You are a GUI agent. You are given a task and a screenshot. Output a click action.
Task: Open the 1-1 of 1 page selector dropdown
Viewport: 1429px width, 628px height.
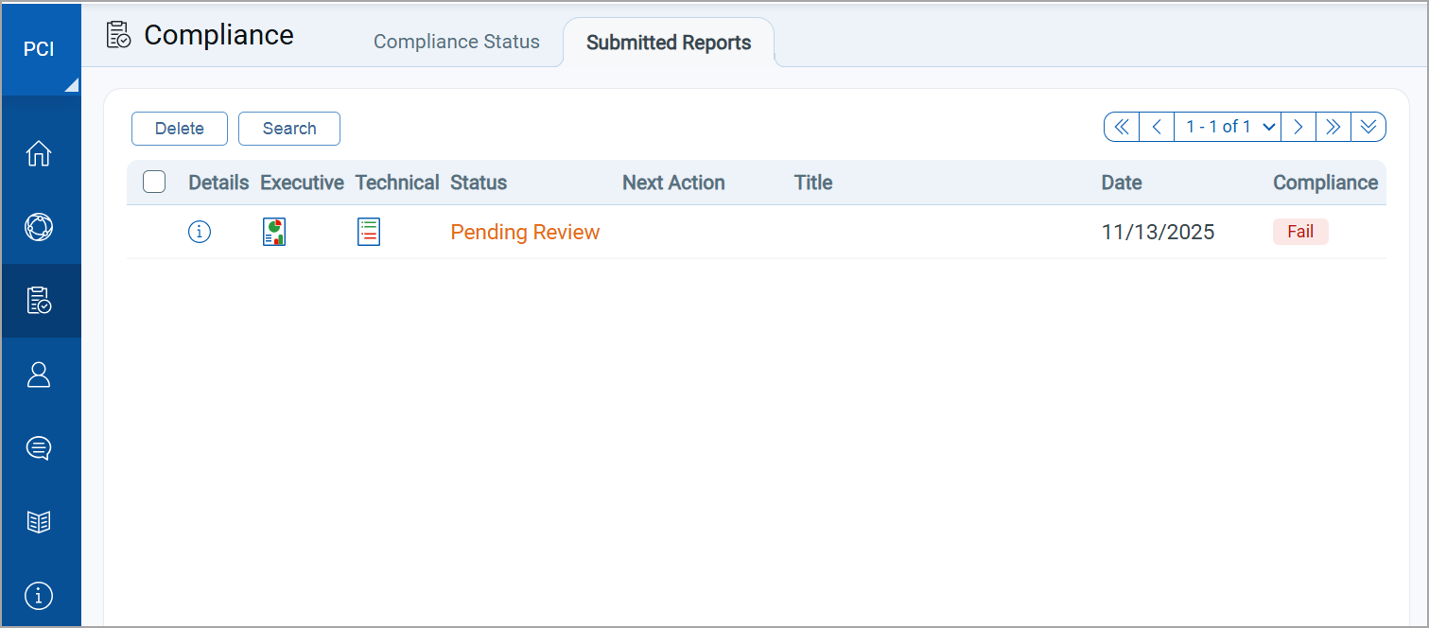pyautogui.click(x=1227, y=125)
